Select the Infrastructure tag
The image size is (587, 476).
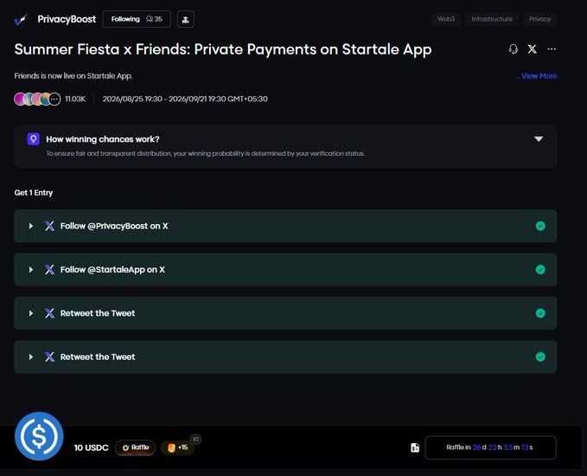(x=492, y=19)
